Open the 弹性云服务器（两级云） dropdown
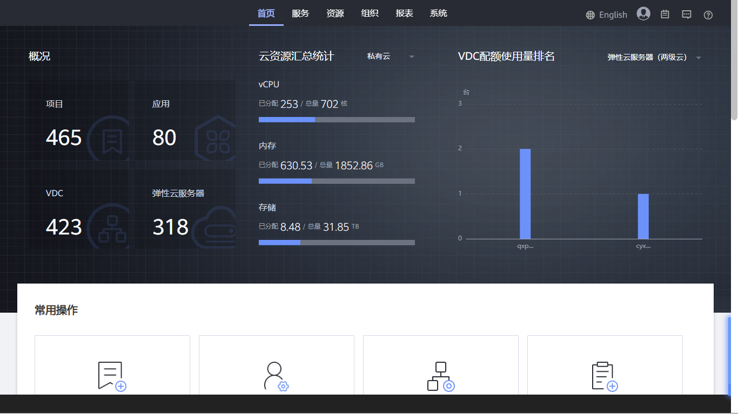 [654, 57]
